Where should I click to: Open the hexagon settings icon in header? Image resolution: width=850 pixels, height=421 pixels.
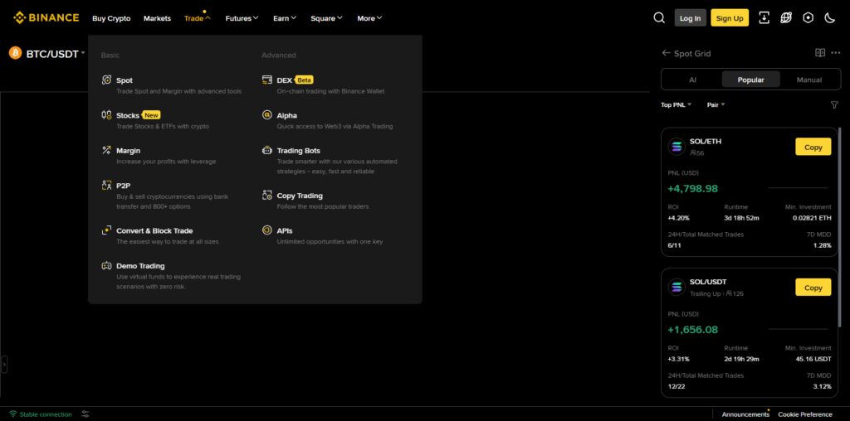point(808,18)
